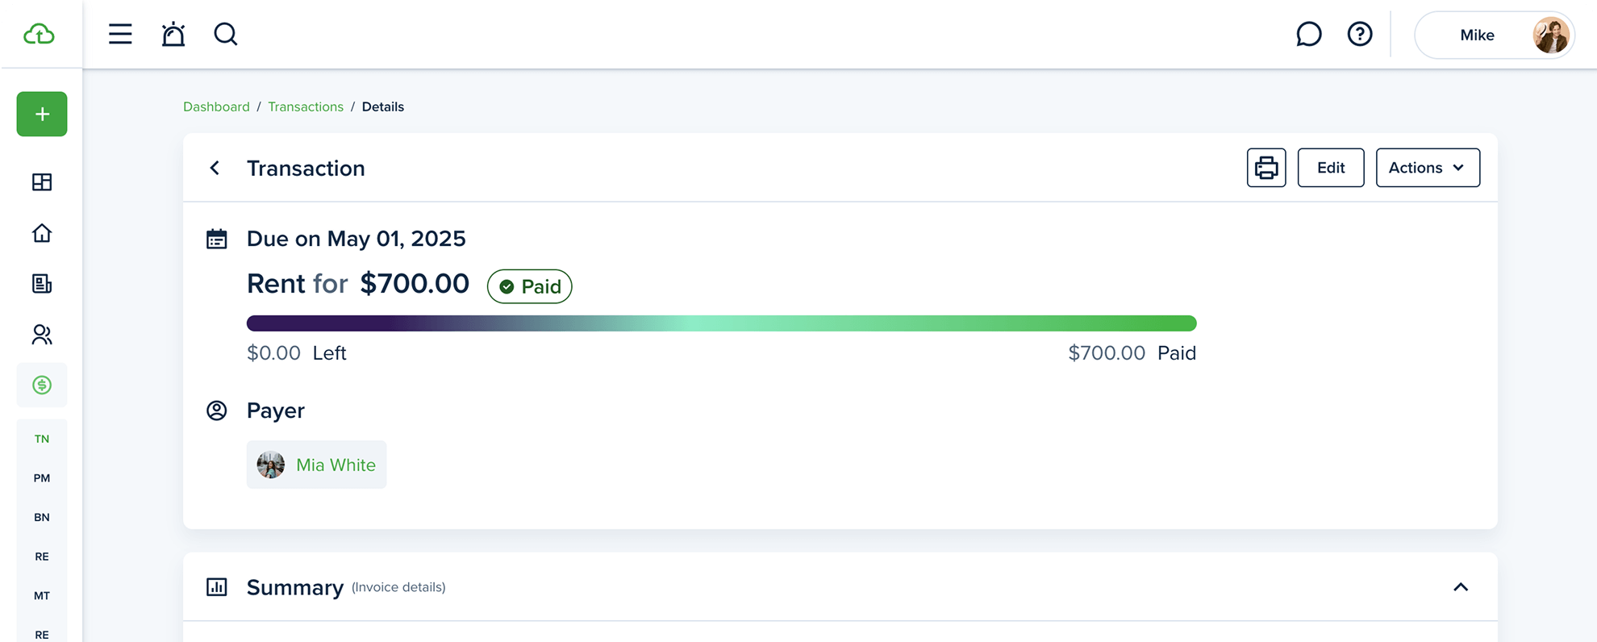Select the TN sidebar item

42,439
